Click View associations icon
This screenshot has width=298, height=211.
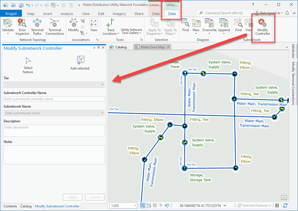tap(94, 22)
